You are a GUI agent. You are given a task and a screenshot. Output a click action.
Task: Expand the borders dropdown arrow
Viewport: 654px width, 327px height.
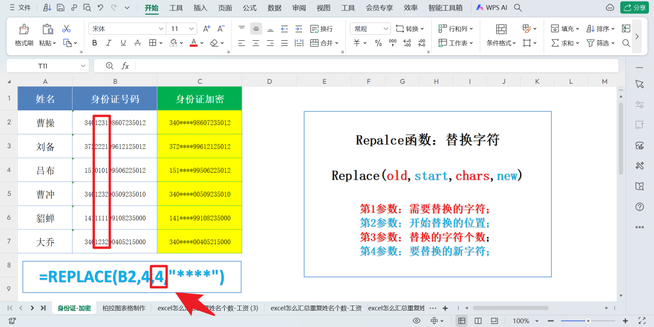tap(161, 43)
